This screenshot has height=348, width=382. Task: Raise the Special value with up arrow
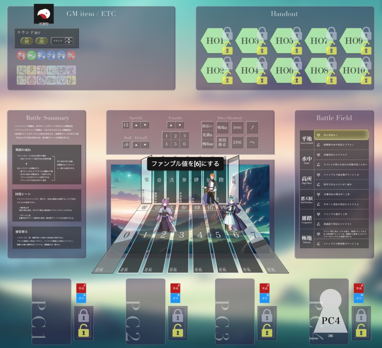pos(137,125)
